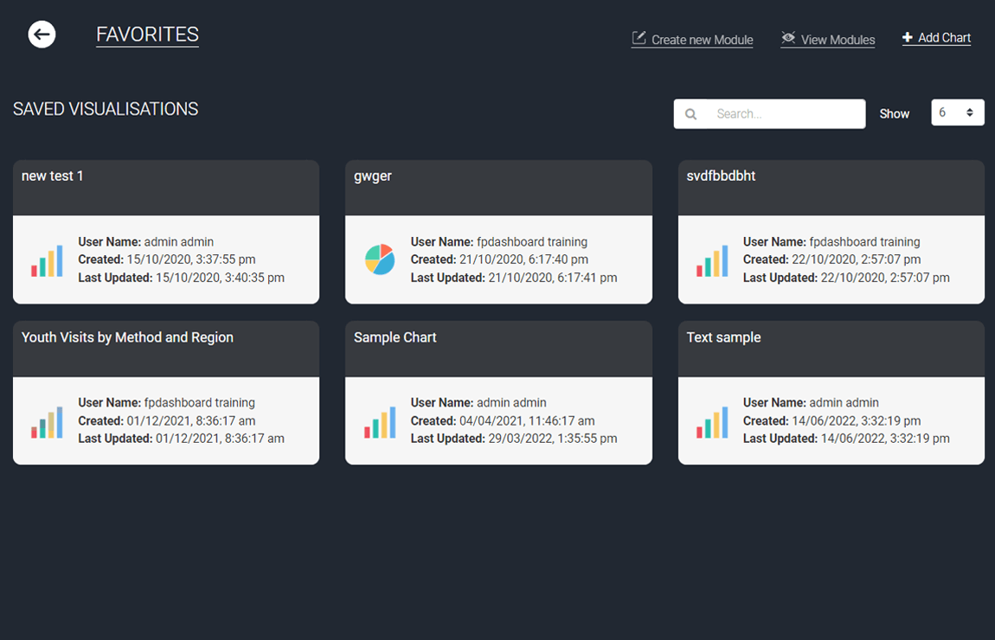This screenshot has width=995, height=640.
Task: Click last updated 21/10/2020, 6:17:41 pm
Action: [x=553, y=278]
